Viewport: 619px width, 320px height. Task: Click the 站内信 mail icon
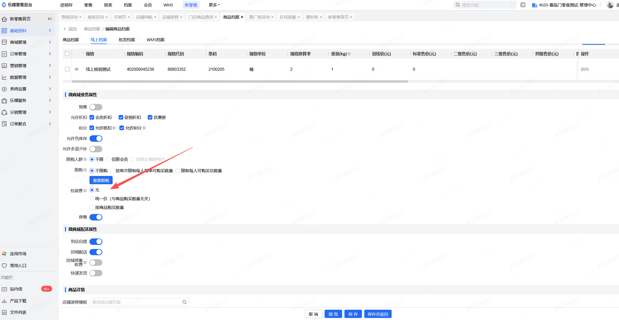point(4,289)
